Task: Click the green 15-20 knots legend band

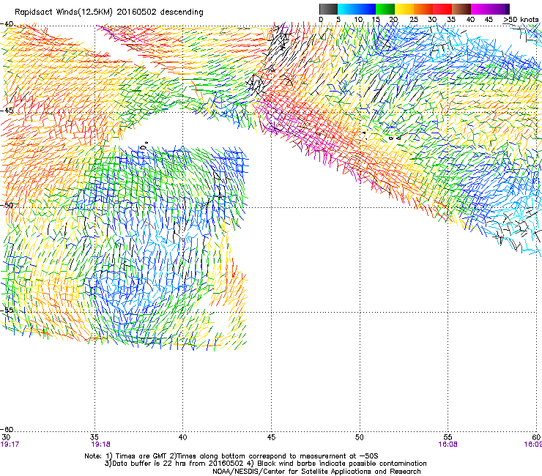Action: point(385,9)
